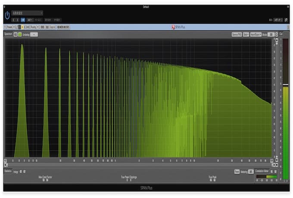This screenshot has height=198, width=293.
Task: Open the SPAN Plus hamburger menu
Action: pyautogui.click(x=287, y=27)
